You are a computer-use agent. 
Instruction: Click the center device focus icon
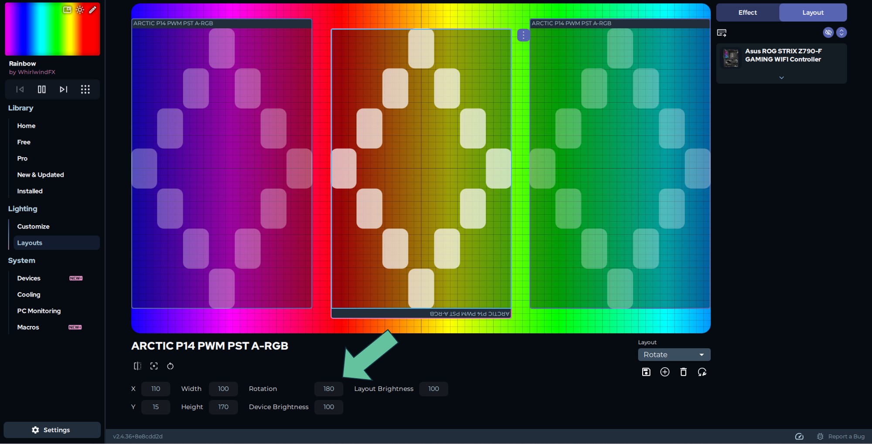coord(154,366)
